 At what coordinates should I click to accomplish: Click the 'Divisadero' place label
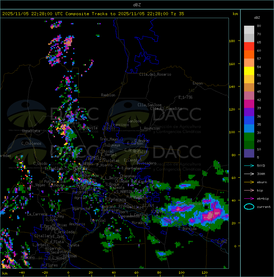click(146, 163)
